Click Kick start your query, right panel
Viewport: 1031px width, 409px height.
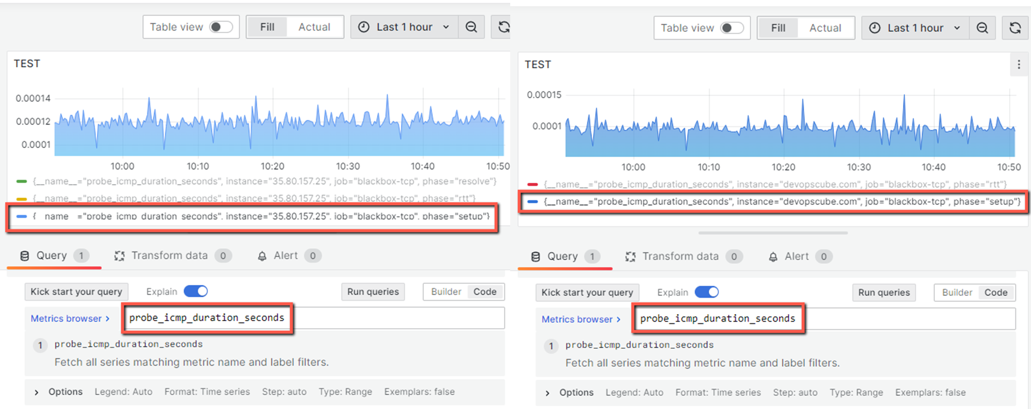pos(587,293)
